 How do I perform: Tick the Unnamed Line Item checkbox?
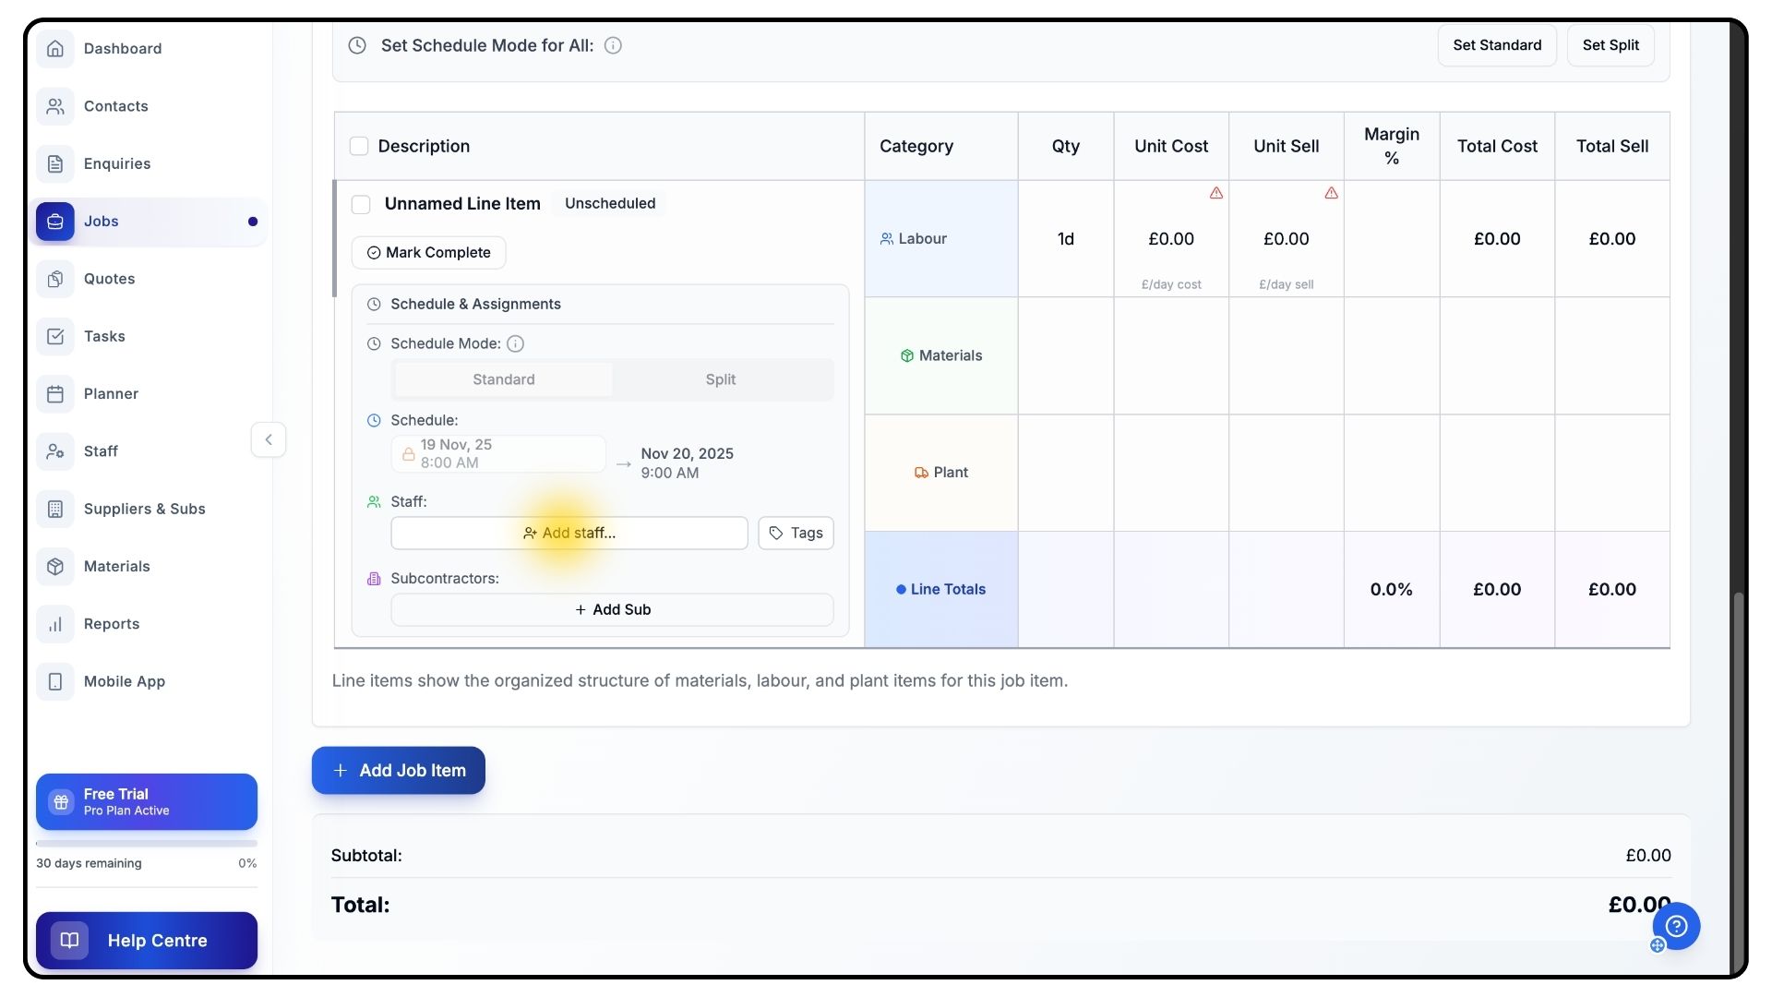click(361, 204)
